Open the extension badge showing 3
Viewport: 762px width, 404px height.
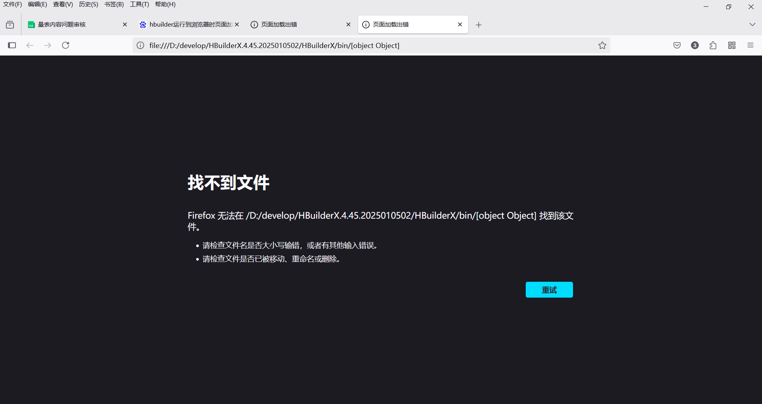pos(695,45)
